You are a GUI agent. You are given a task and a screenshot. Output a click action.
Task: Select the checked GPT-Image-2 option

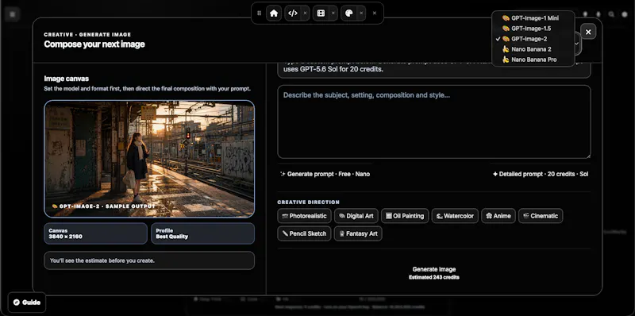pos(533,39)
